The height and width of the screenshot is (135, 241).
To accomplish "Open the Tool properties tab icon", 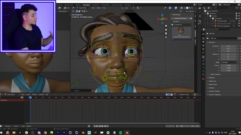I will coord(203,34).
